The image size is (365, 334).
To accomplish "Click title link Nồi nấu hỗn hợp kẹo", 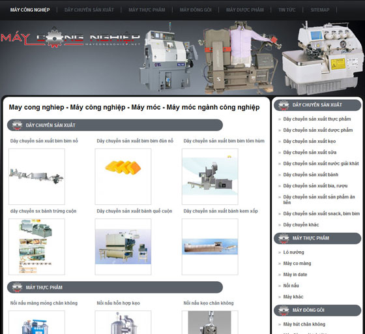I will [118, 303].
